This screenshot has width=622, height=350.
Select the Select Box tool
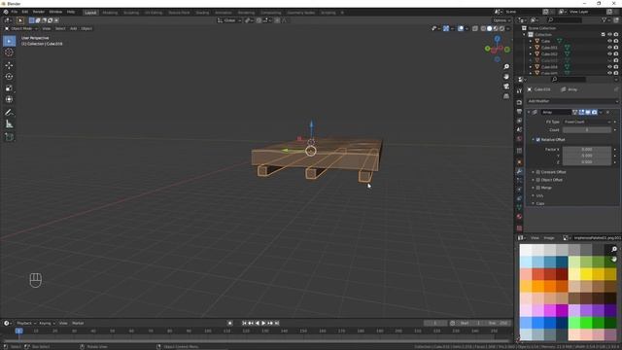click(10, 41)
